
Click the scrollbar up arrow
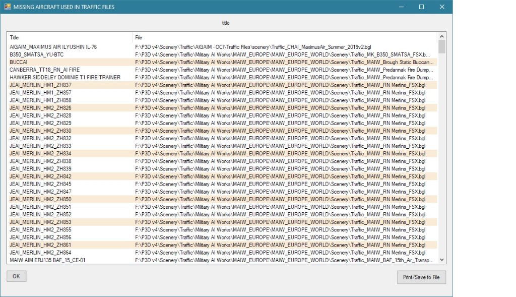442,37
